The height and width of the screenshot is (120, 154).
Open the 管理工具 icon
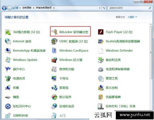(x=101, y=78)
